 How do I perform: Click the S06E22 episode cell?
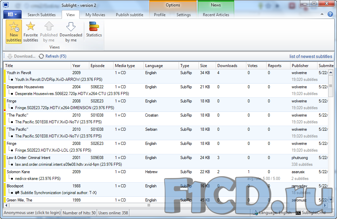point(97,87)
